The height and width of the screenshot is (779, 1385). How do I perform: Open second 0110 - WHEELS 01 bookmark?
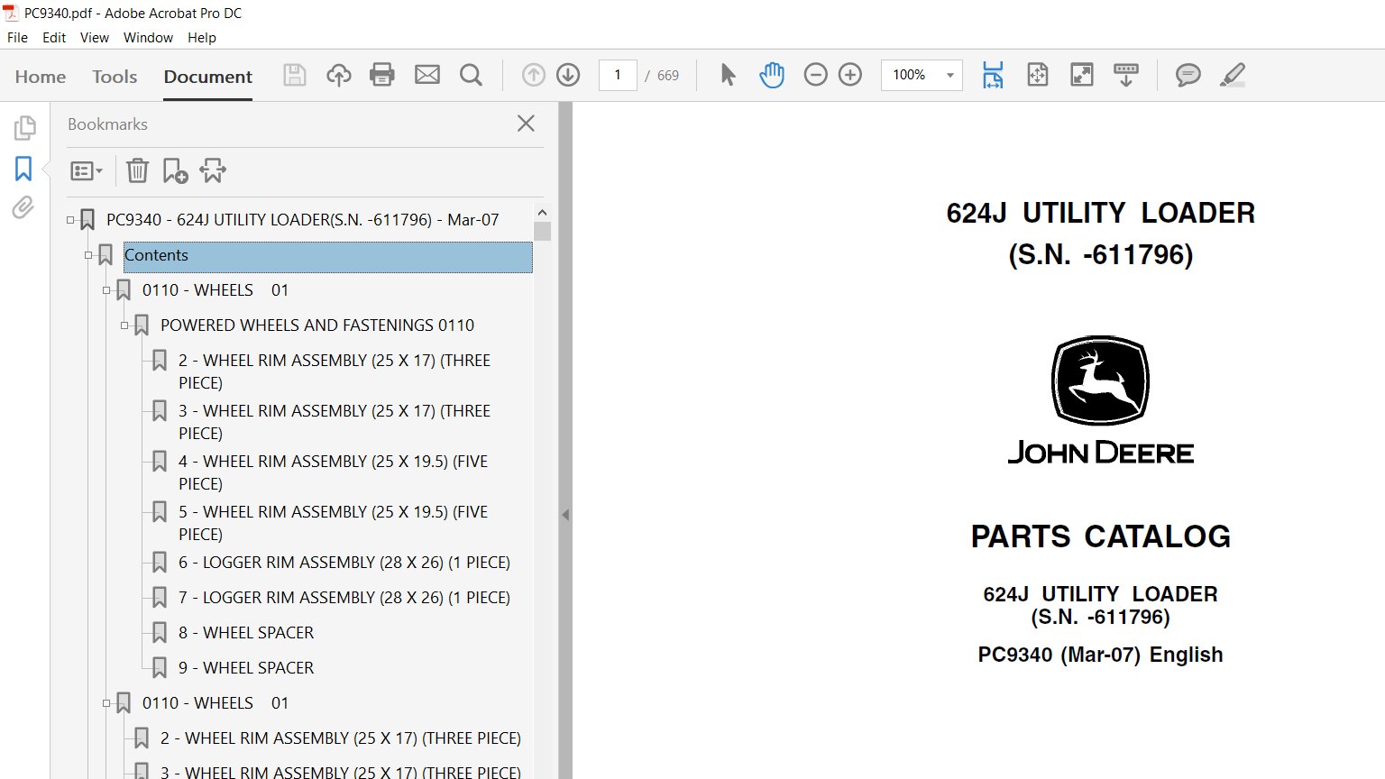click(216, 703)
